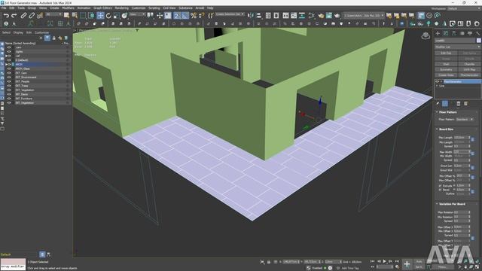Activate the Select and Move tool
482x271 pixels.
point(100,15)
